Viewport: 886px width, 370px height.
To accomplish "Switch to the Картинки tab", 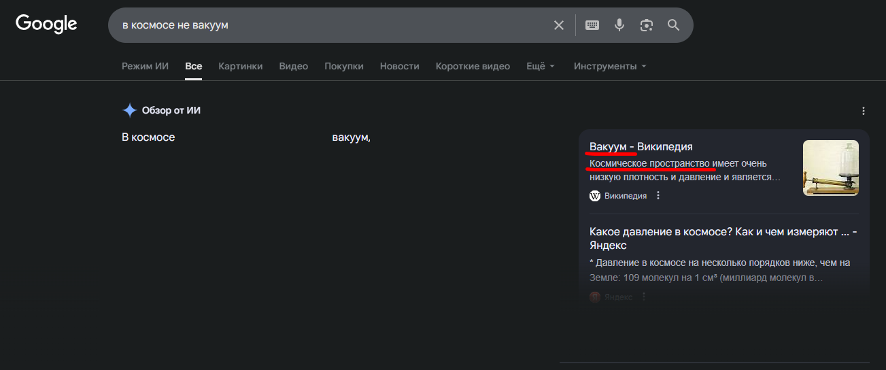I will [x=240, y=66].
